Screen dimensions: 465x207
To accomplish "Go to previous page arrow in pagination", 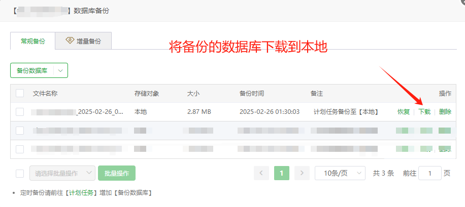I will (261, 173).
